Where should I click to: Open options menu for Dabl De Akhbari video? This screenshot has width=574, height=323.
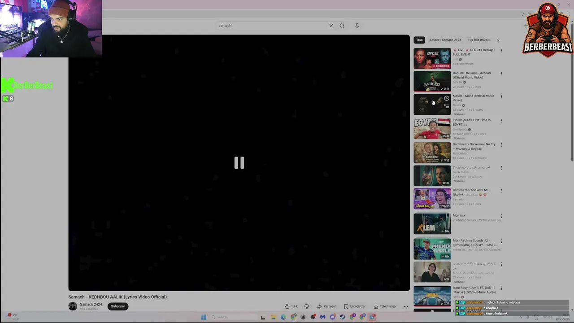coord(501,74)
